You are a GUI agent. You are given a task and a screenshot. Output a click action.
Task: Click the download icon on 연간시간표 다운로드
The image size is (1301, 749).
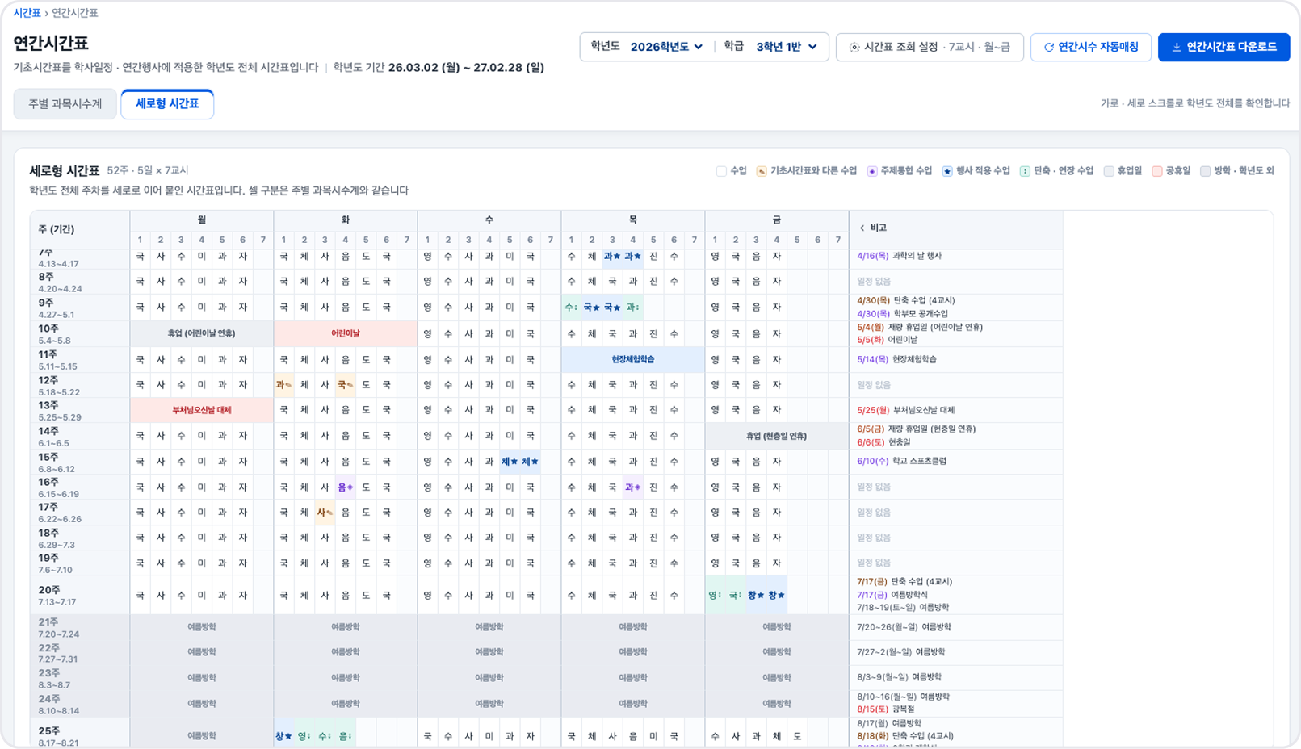click(1177, 48)
